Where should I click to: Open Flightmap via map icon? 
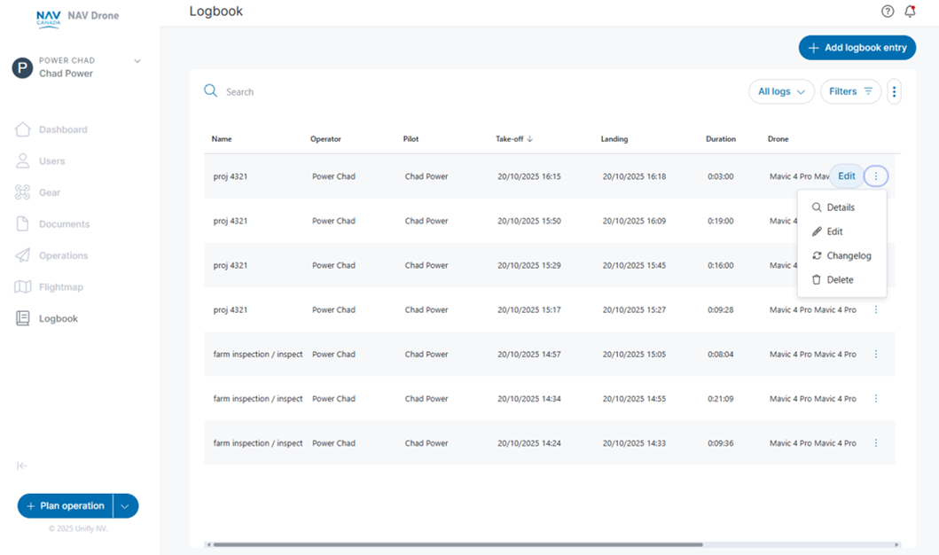[23, 287]
